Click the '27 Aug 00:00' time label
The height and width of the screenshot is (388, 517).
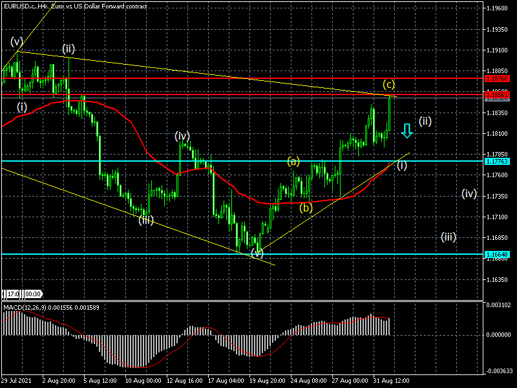(x=350, y=381)
